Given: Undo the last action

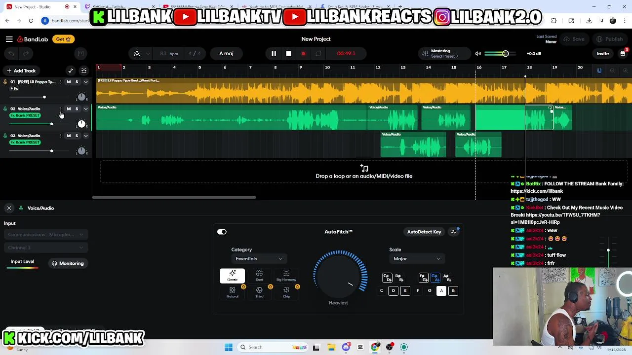Looking at the screenshot, I should [11, 53].
